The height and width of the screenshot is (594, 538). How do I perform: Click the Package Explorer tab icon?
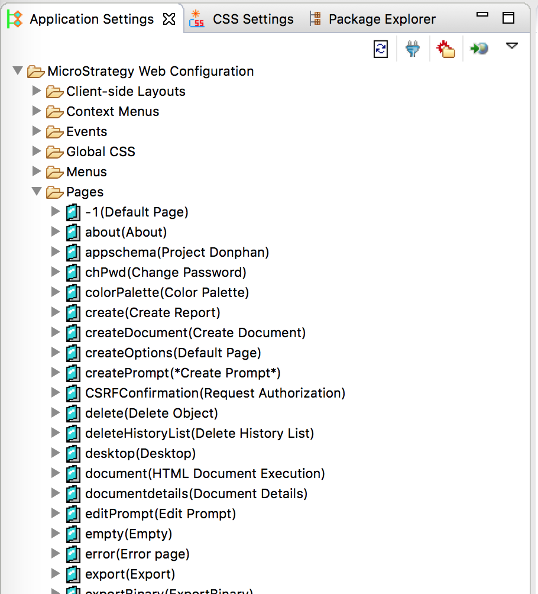[x=315, y=18]
